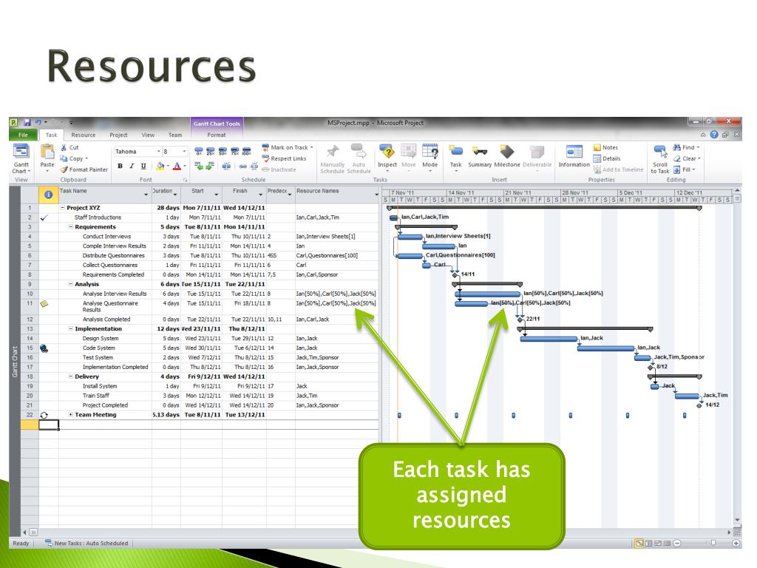Image resolution: width=757 pixels, height=568 pixels.
Task: Apply Bold formatting
Action: (120, 166)
